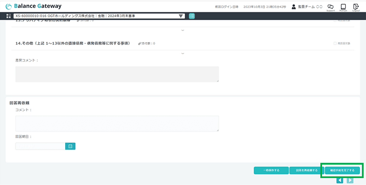The width and height of the screenshot is (366, 185).
Task: Click the Logout icon
Action: point(356,7)
